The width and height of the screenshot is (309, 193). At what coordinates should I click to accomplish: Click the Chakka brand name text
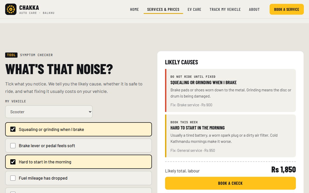point(29,8)
